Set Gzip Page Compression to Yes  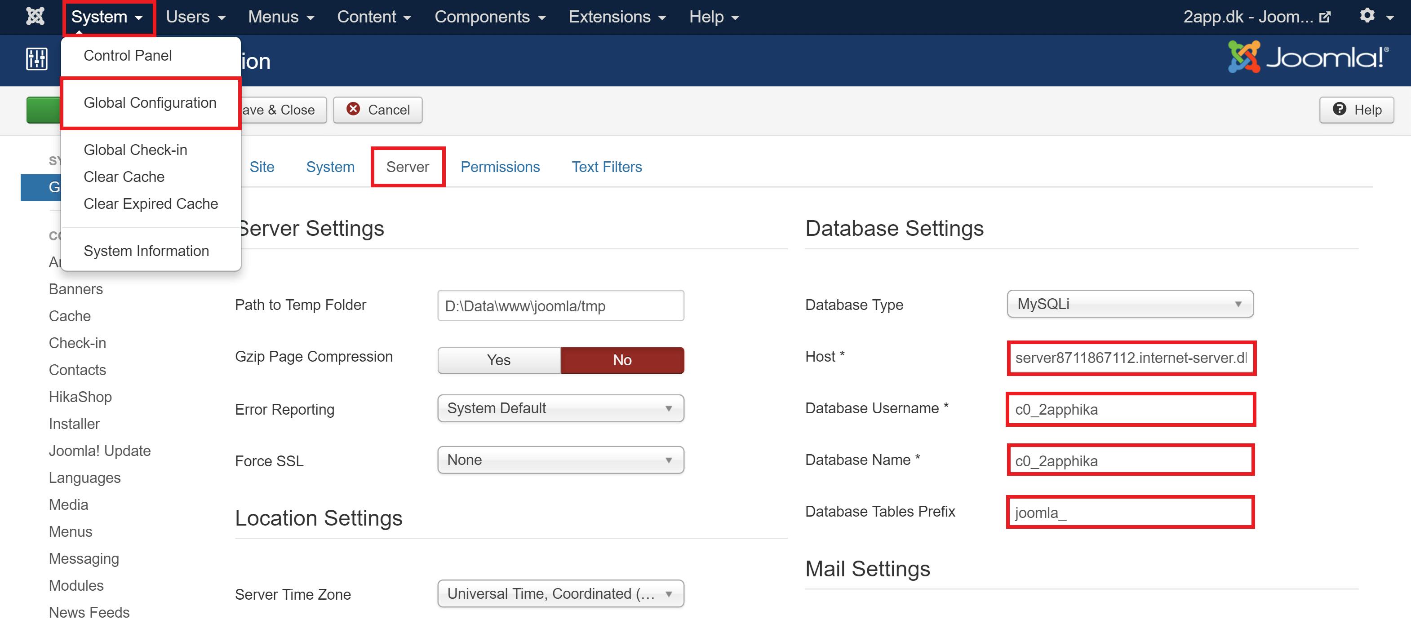click(499, 360)
